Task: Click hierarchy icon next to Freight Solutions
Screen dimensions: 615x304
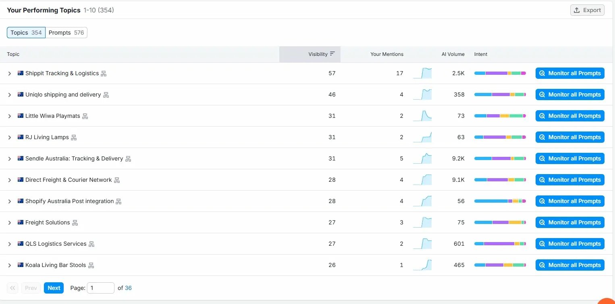Action: click(75, 223)
